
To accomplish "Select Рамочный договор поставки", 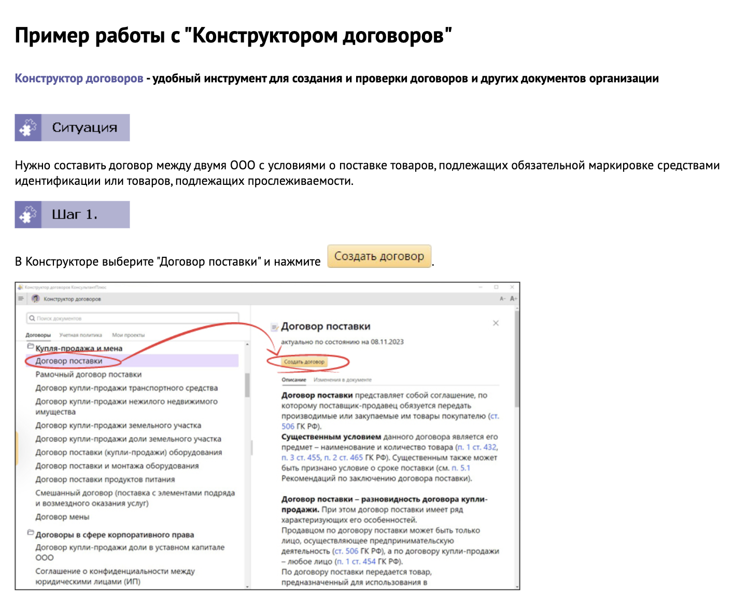I will click(89, 374).
